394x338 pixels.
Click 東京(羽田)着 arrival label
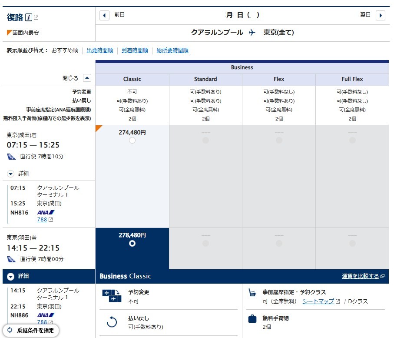coord(22,238)
